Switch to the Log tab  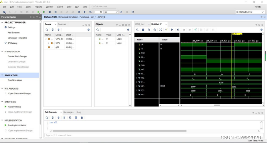point(79,112)
